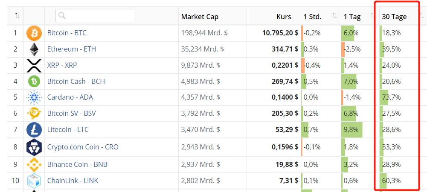The width and height of the screenshot is (427, 192).
Task: Click the ChainLink logo icon
Action: (x=34, y=181)
